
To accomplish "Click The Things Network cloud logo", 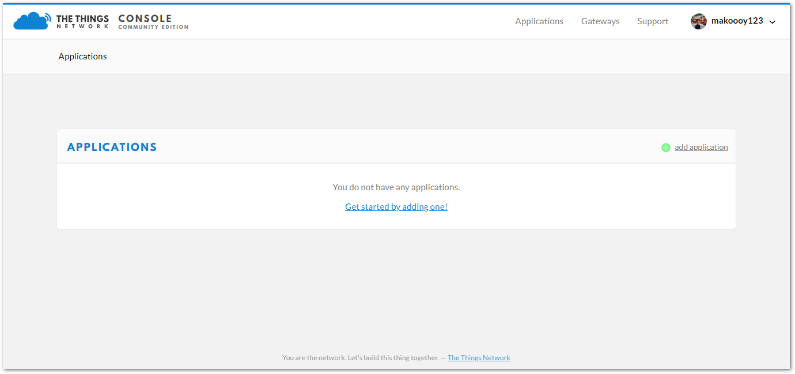I will click(x=32, y=21).
